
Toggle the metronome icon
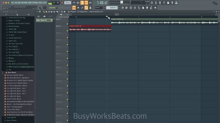click(x=74, y=3)
